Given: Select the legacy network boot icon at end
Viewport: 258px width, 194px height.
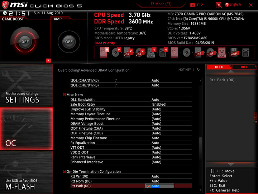Looking at the screenshot, I should coord(246,52).
